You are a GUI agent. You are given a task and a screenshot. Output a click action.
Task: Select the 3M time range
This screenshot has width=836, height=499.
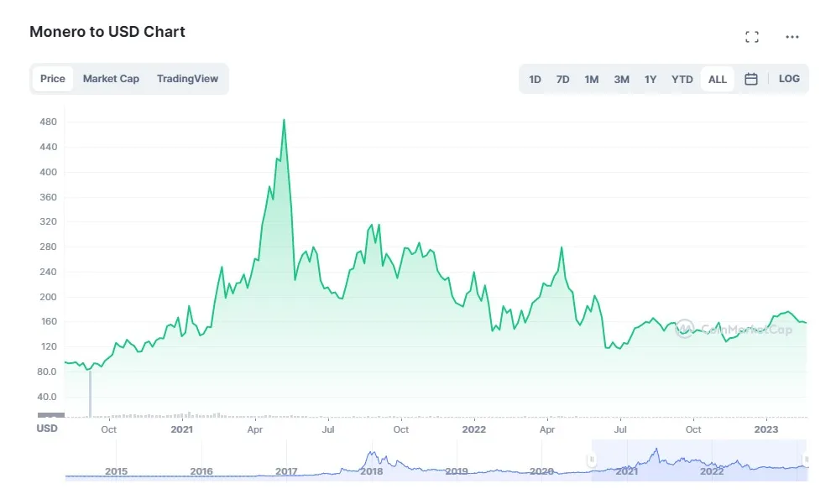click(621, 78)
